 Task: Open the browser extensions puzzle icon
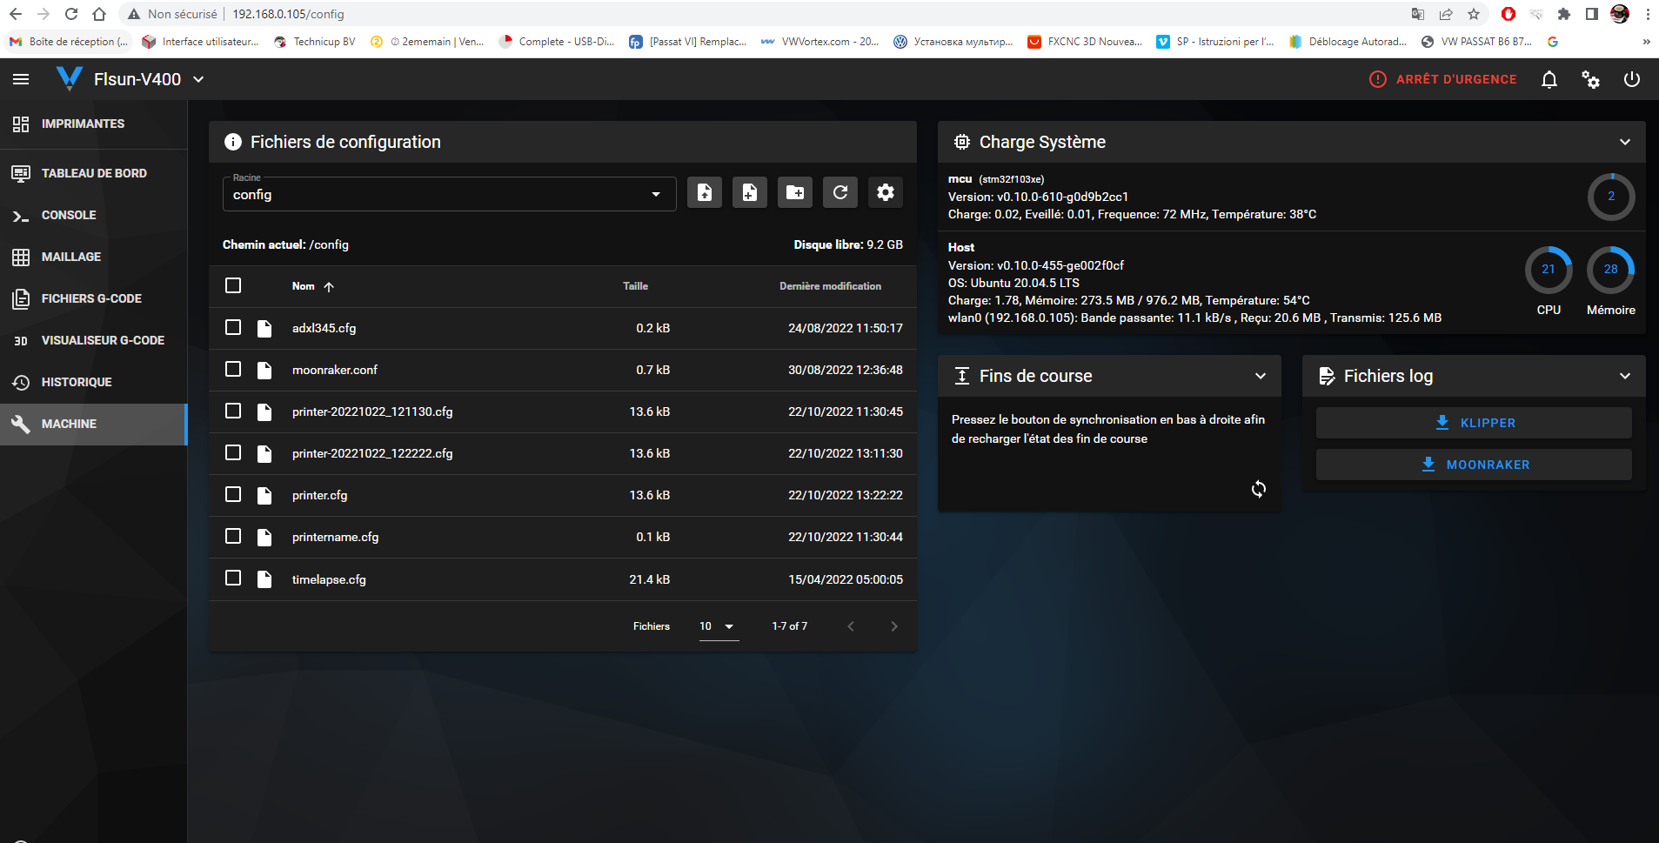pos(1564,14)
